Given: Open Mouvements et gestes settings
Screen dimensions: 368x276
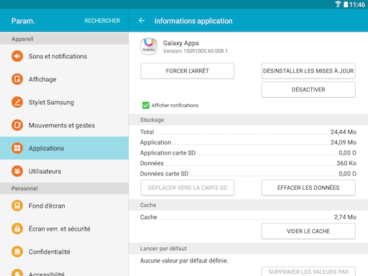Looking at the screenshot, I should (x=64, y=125).
